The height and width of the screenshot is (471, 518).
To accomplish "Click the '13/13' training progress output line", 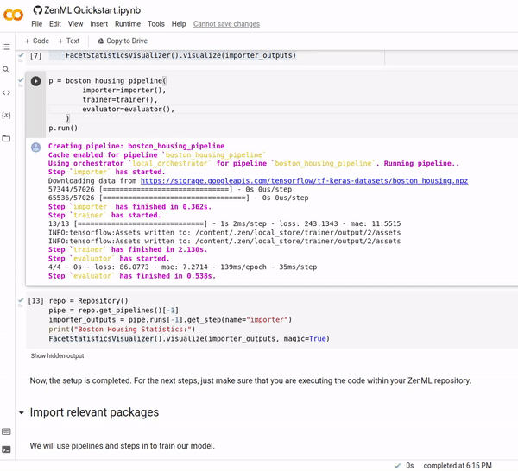I will click(x=224, y=223).
